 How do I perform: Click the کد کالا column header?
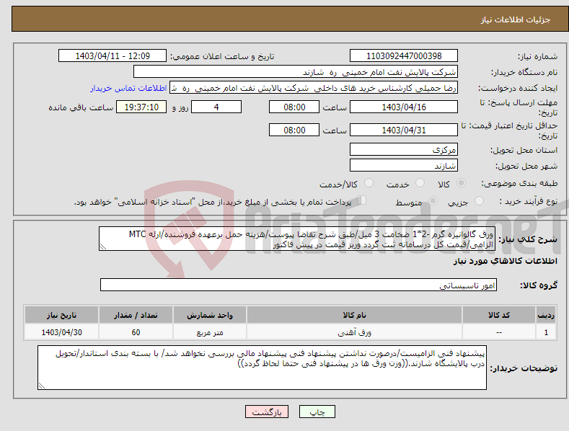tap(499, 315)
